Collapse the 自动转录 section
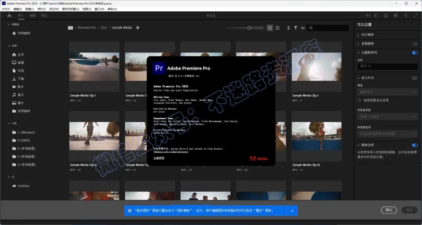Viewport: 422px width, 225px height. [358, 78]
